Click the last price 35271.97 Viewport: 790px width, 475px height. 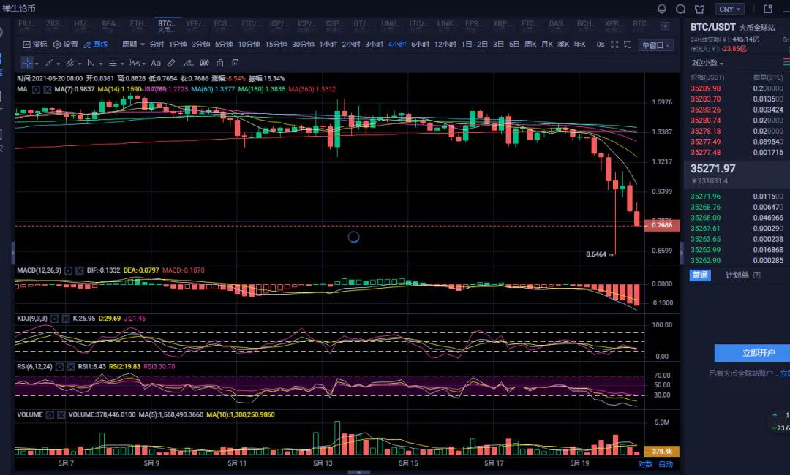[713, 169]
